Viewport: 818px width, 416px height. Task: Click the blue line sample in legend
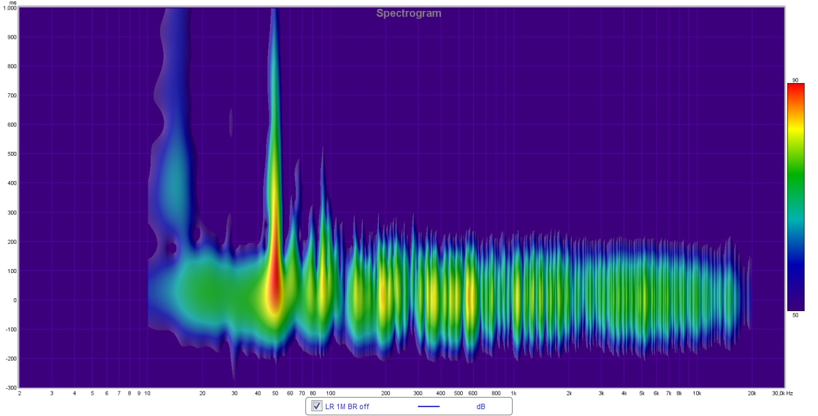point(427,406)
